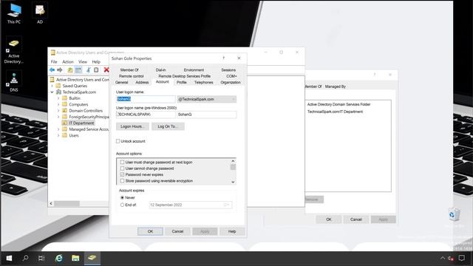Click the tree pane horizontal scrollbar thumb
The image size is (473, 266).
coord(67,204)
